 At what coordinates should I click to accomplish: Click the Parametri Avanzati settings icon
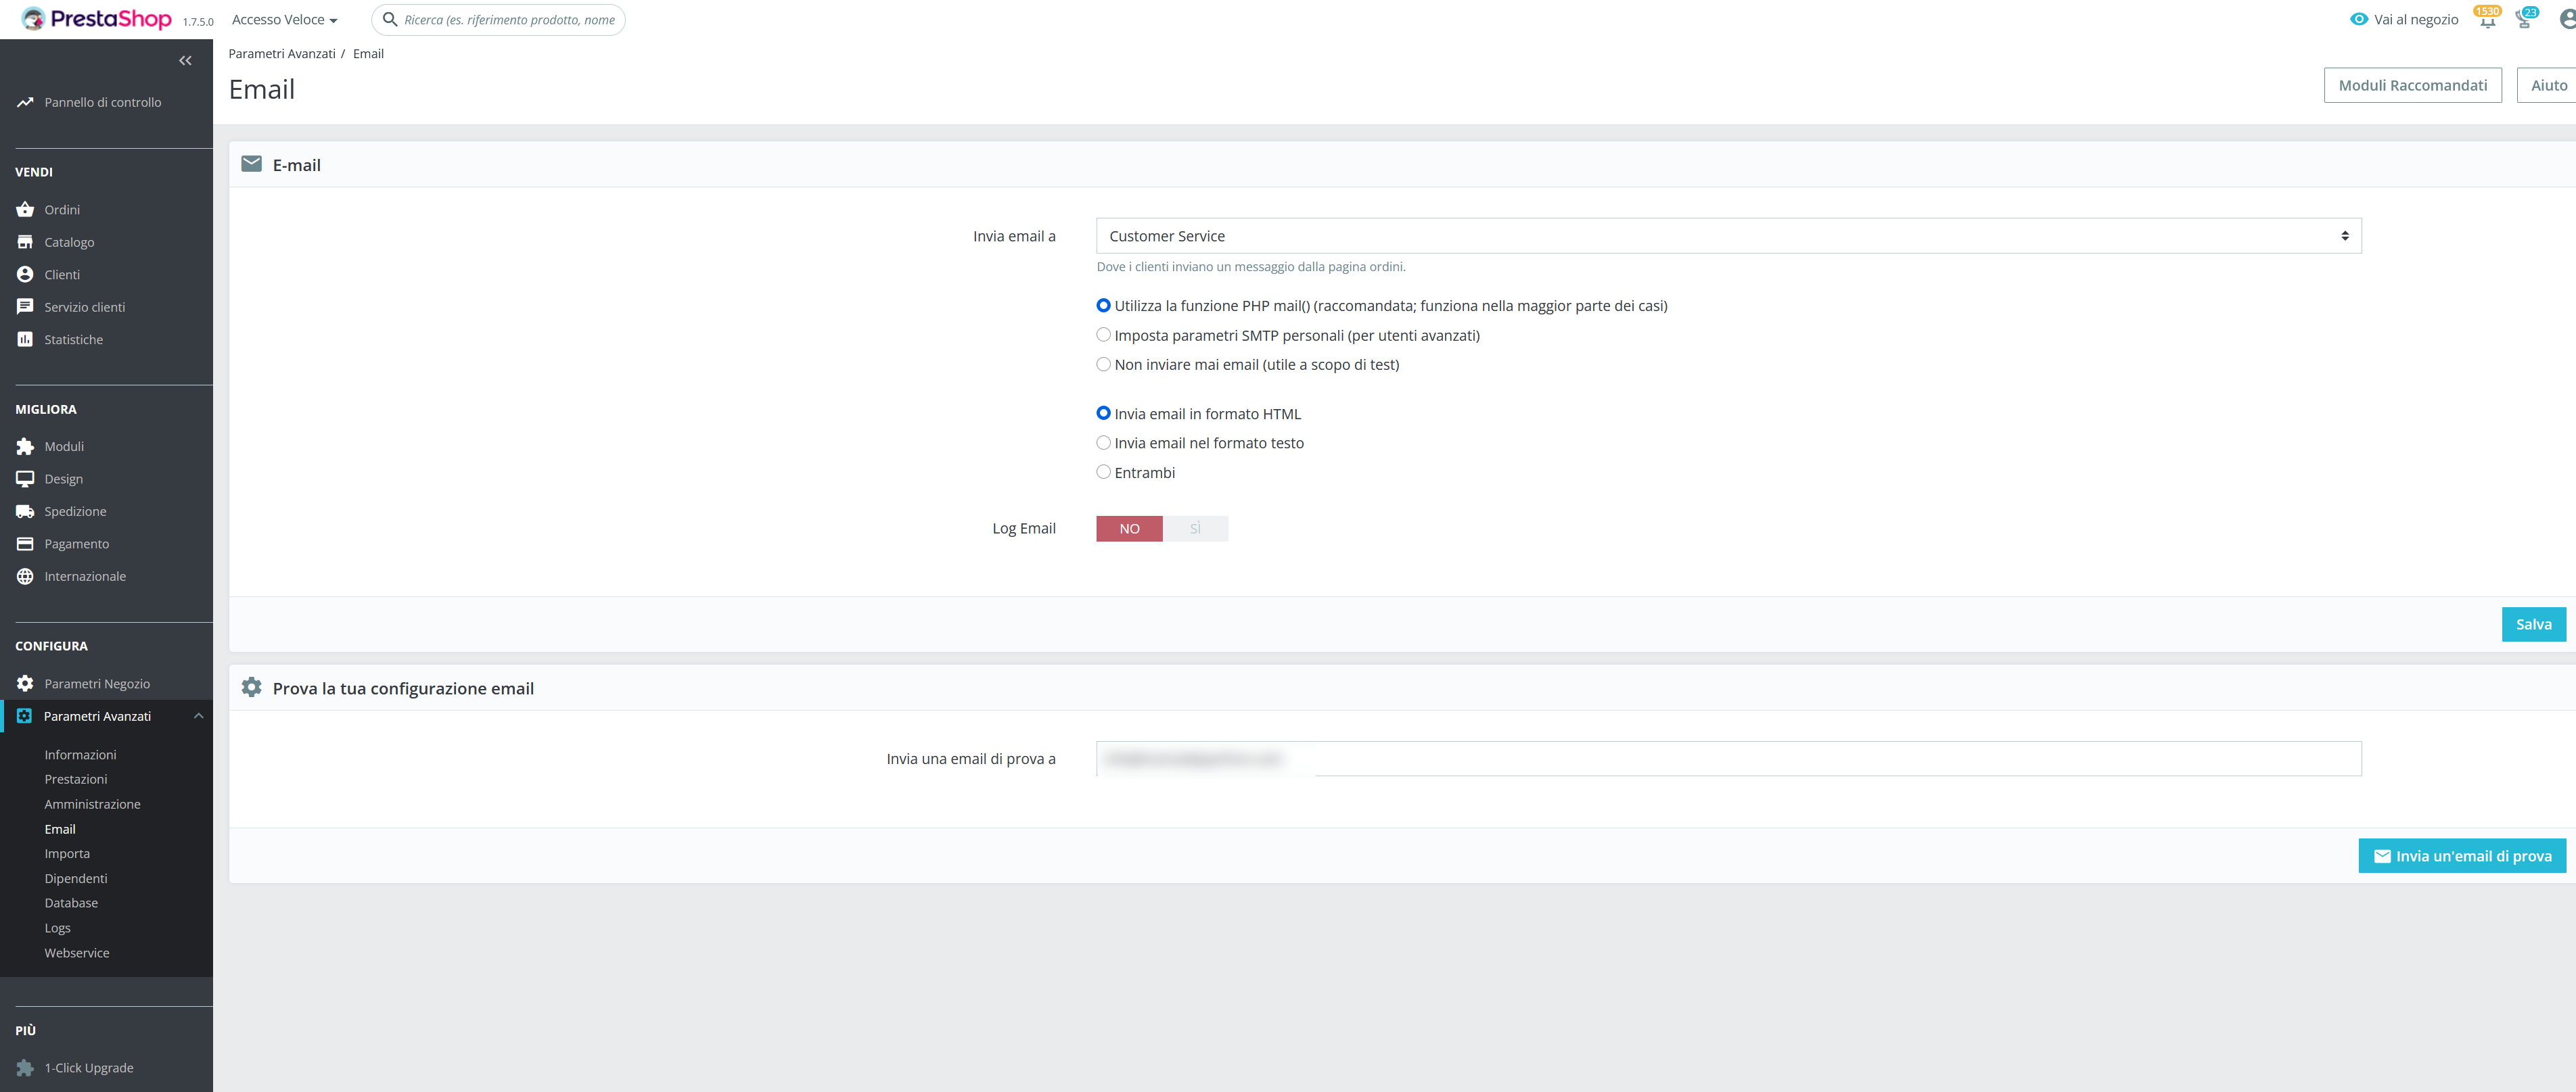[x=25, y=716]
